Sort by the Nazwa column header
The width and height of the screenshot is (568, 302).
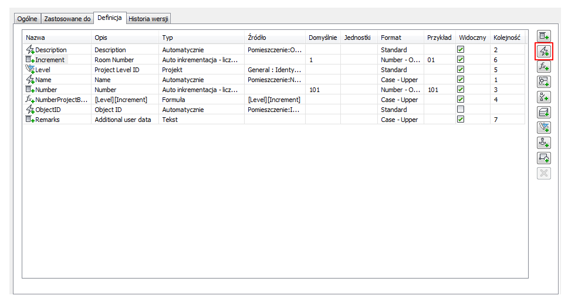(x=56, y=38)
